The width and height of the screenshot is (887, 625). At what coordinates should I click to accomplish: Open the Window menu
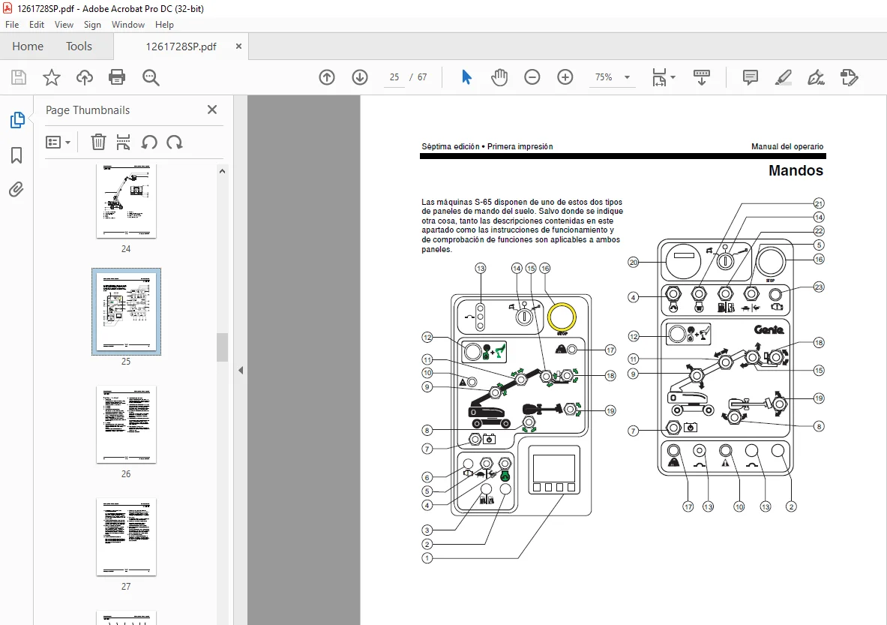(x=128, y=24)
